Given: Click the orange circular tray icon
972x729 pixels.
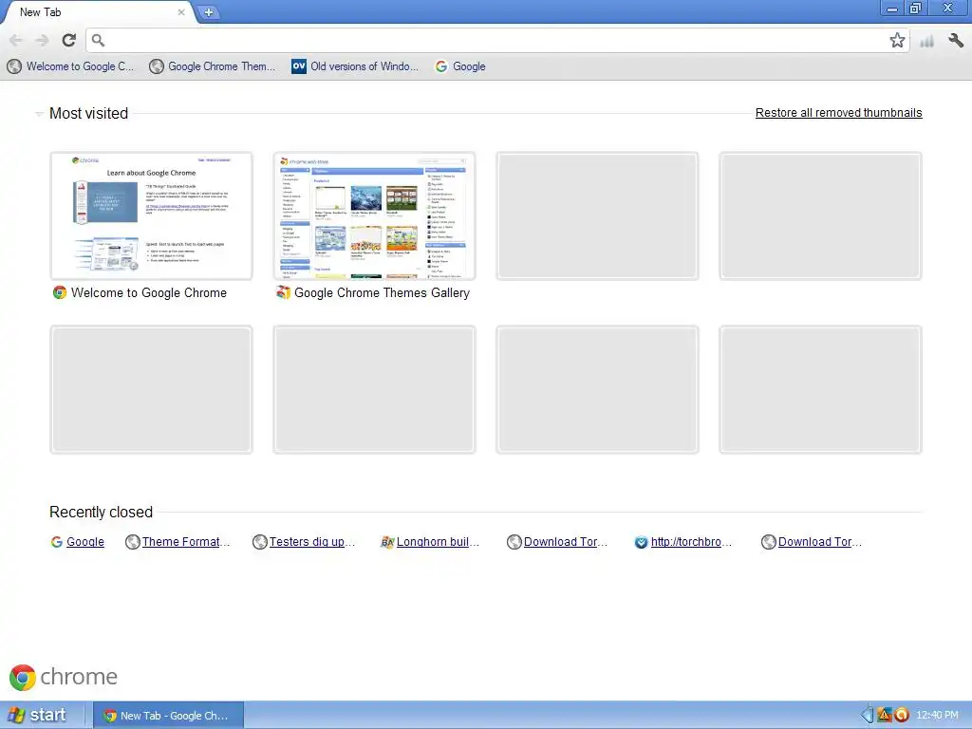Looking at the screenshot, I should pyautogui.click(x=902, y=716).
